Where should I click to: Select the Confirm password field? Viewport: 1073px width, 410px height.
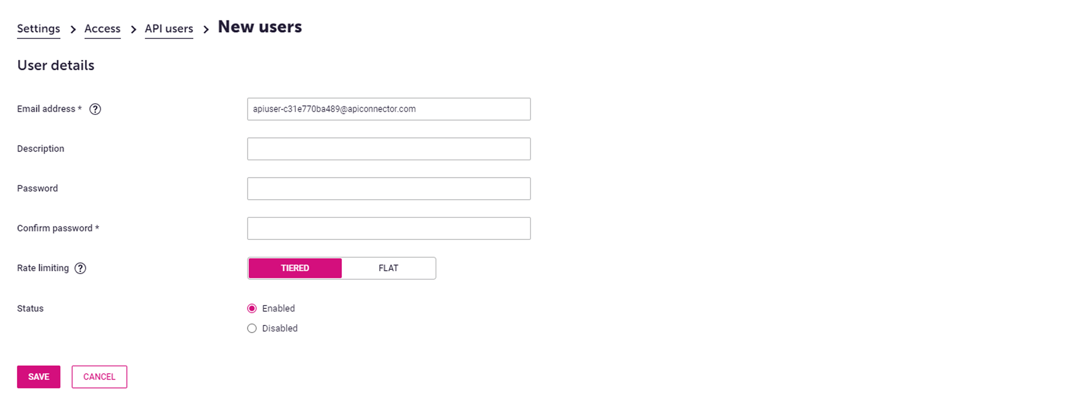pyautogui.click(x=389, y=228)
